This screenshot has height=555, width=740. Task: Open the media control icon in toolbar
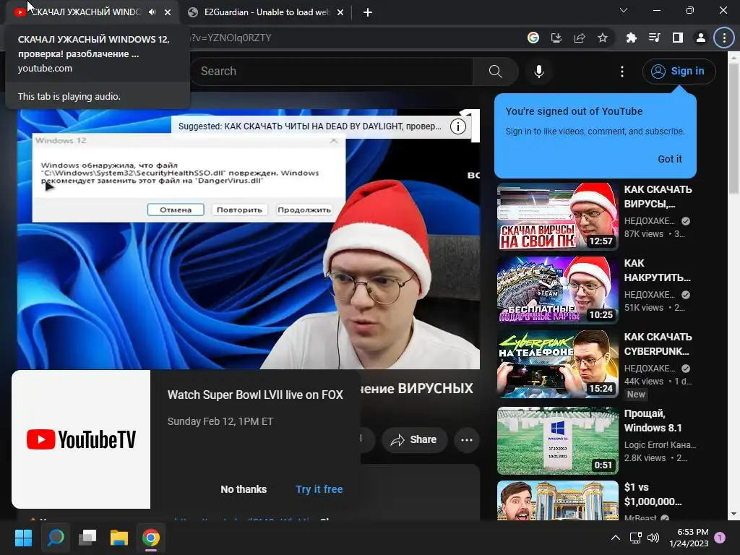654,38
